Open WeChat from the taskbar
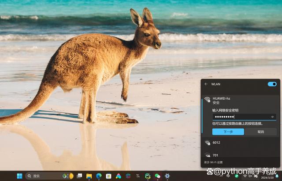 tap(157, 176)
